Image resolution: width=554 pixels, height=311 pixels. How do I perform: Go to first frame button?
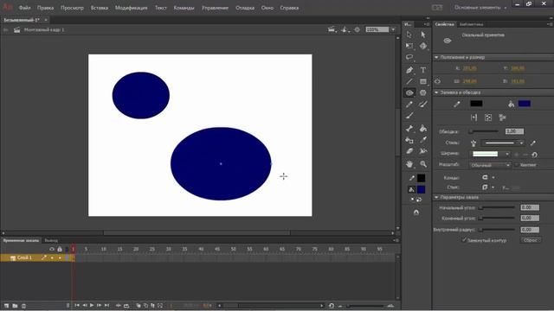point(77,305)
